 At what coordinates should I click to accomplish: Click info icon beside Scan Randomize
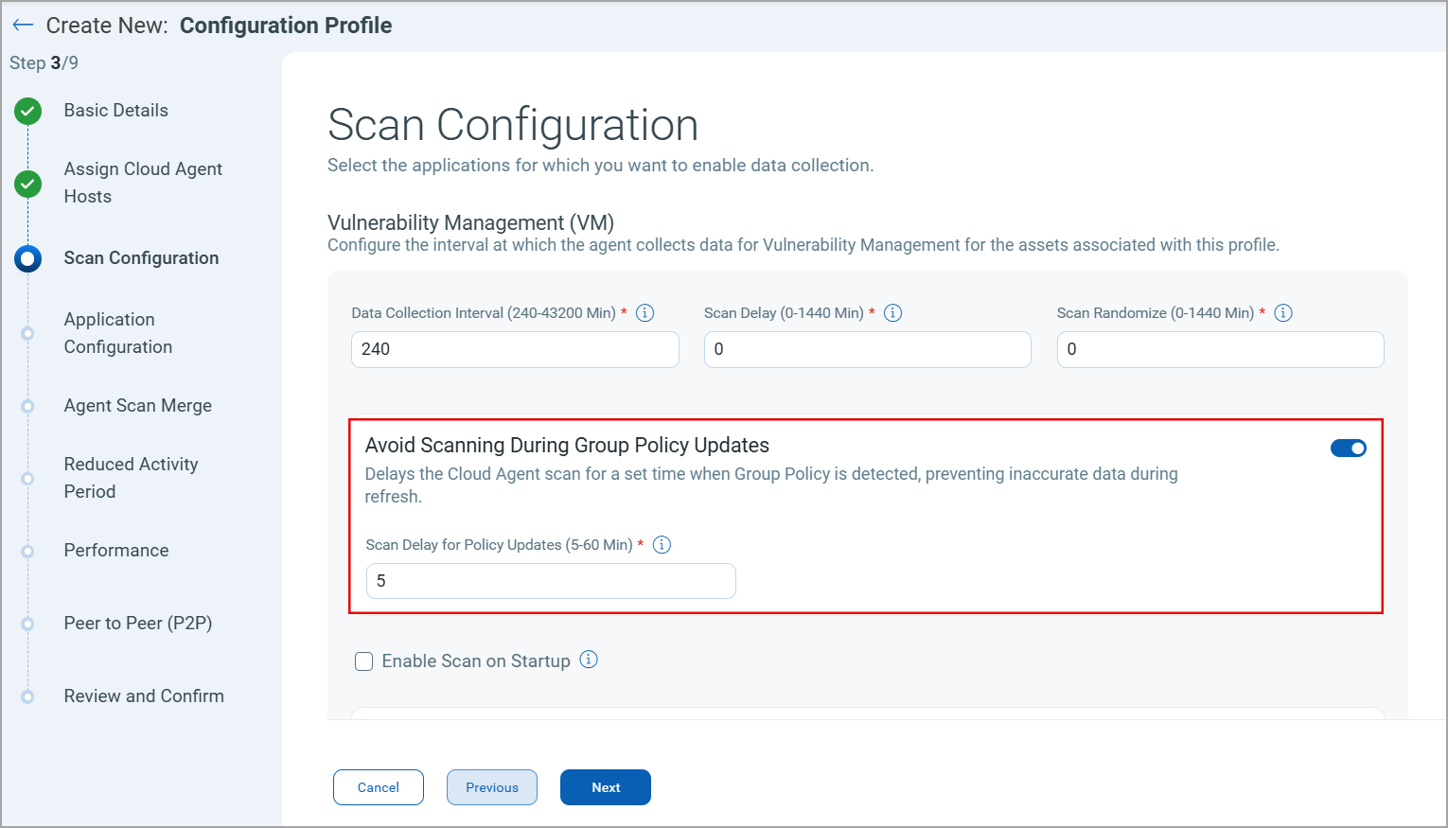[x=1283, y=313]
